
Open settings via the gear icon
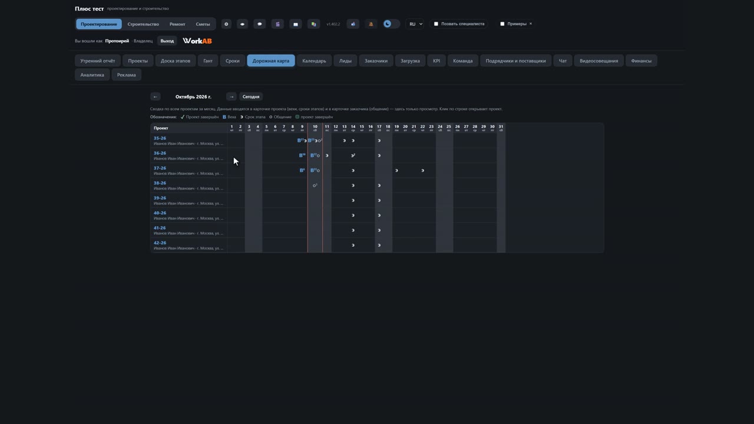click(226, 24)
